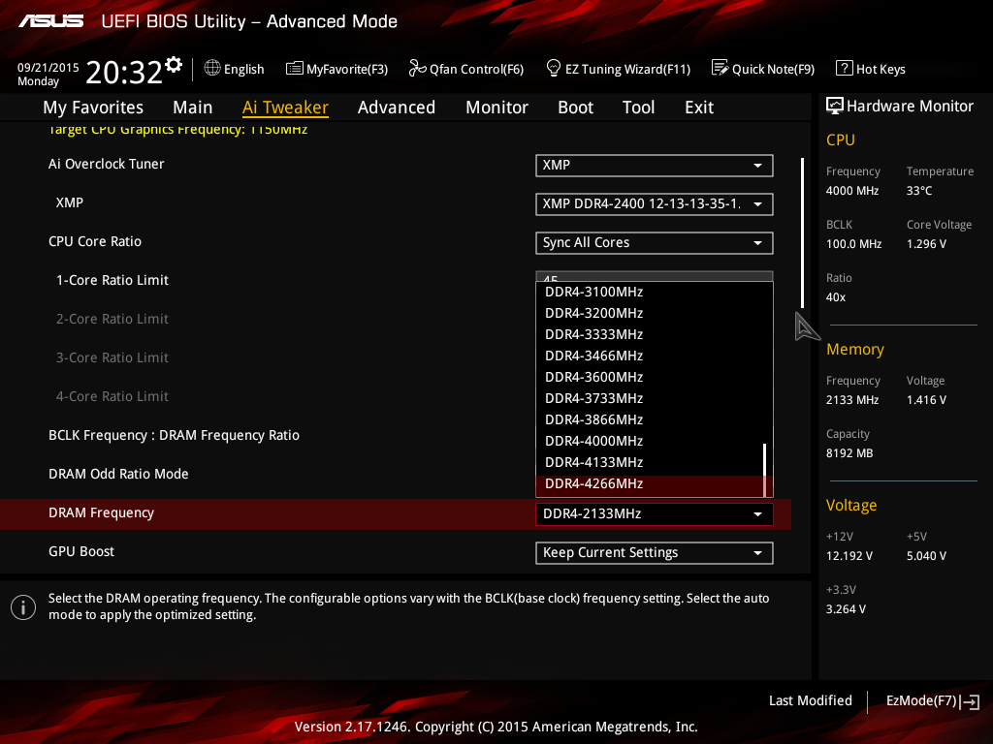Screen dimensions: 993x744
Task: Choose DDR4-3333MHz option
Action: point(650,334)
